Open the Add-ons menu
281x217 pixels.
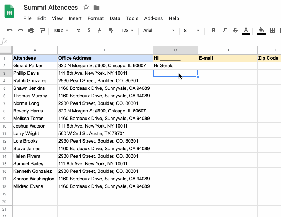tap(153, 18)
